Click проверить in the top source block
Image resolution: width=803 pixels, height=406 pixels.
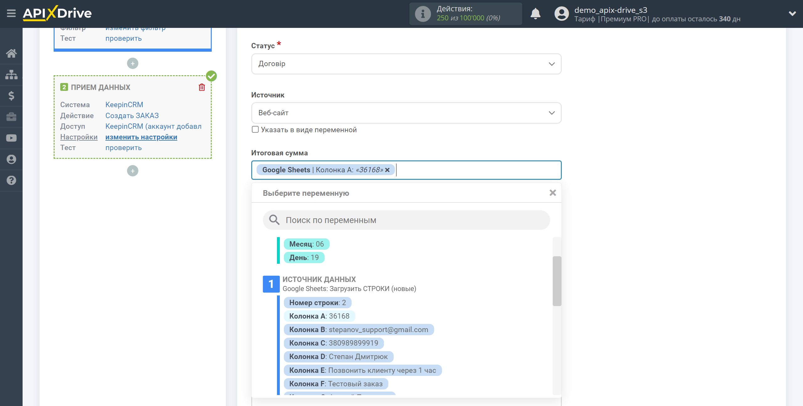pos(124,38)
